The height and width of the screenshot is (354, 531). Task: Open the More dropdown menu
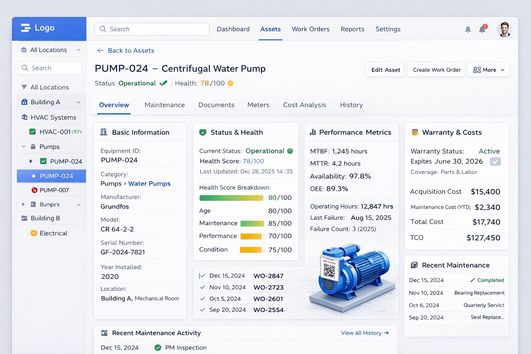(488, 69)
